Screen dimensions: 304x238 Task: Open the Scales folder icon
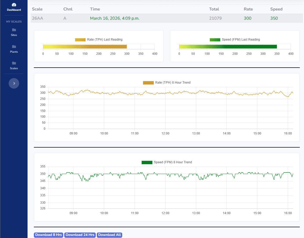[x=14, y=63]
